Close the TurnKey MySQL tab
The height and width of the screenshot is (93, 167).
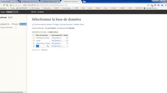pyautogui.click(x=17, y=2)
